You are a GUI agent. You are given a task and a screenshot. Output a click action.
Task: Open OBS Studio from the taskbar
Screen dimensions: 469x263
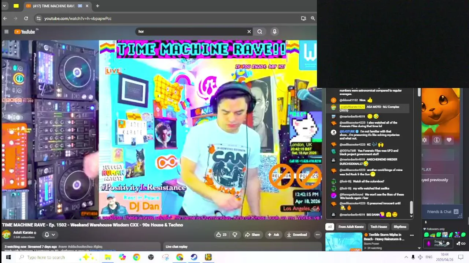click(151, 257)
